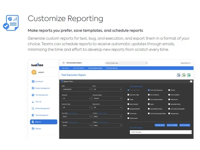
Task: Click the Saved Templates button
Action: (x=185, y=125)
